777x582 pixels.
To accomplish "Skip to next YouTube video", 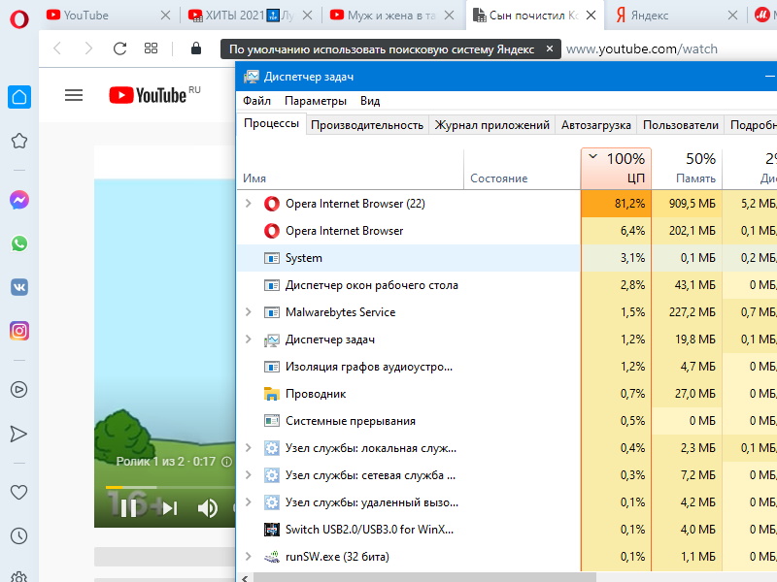I will click(x=169, y=508).
